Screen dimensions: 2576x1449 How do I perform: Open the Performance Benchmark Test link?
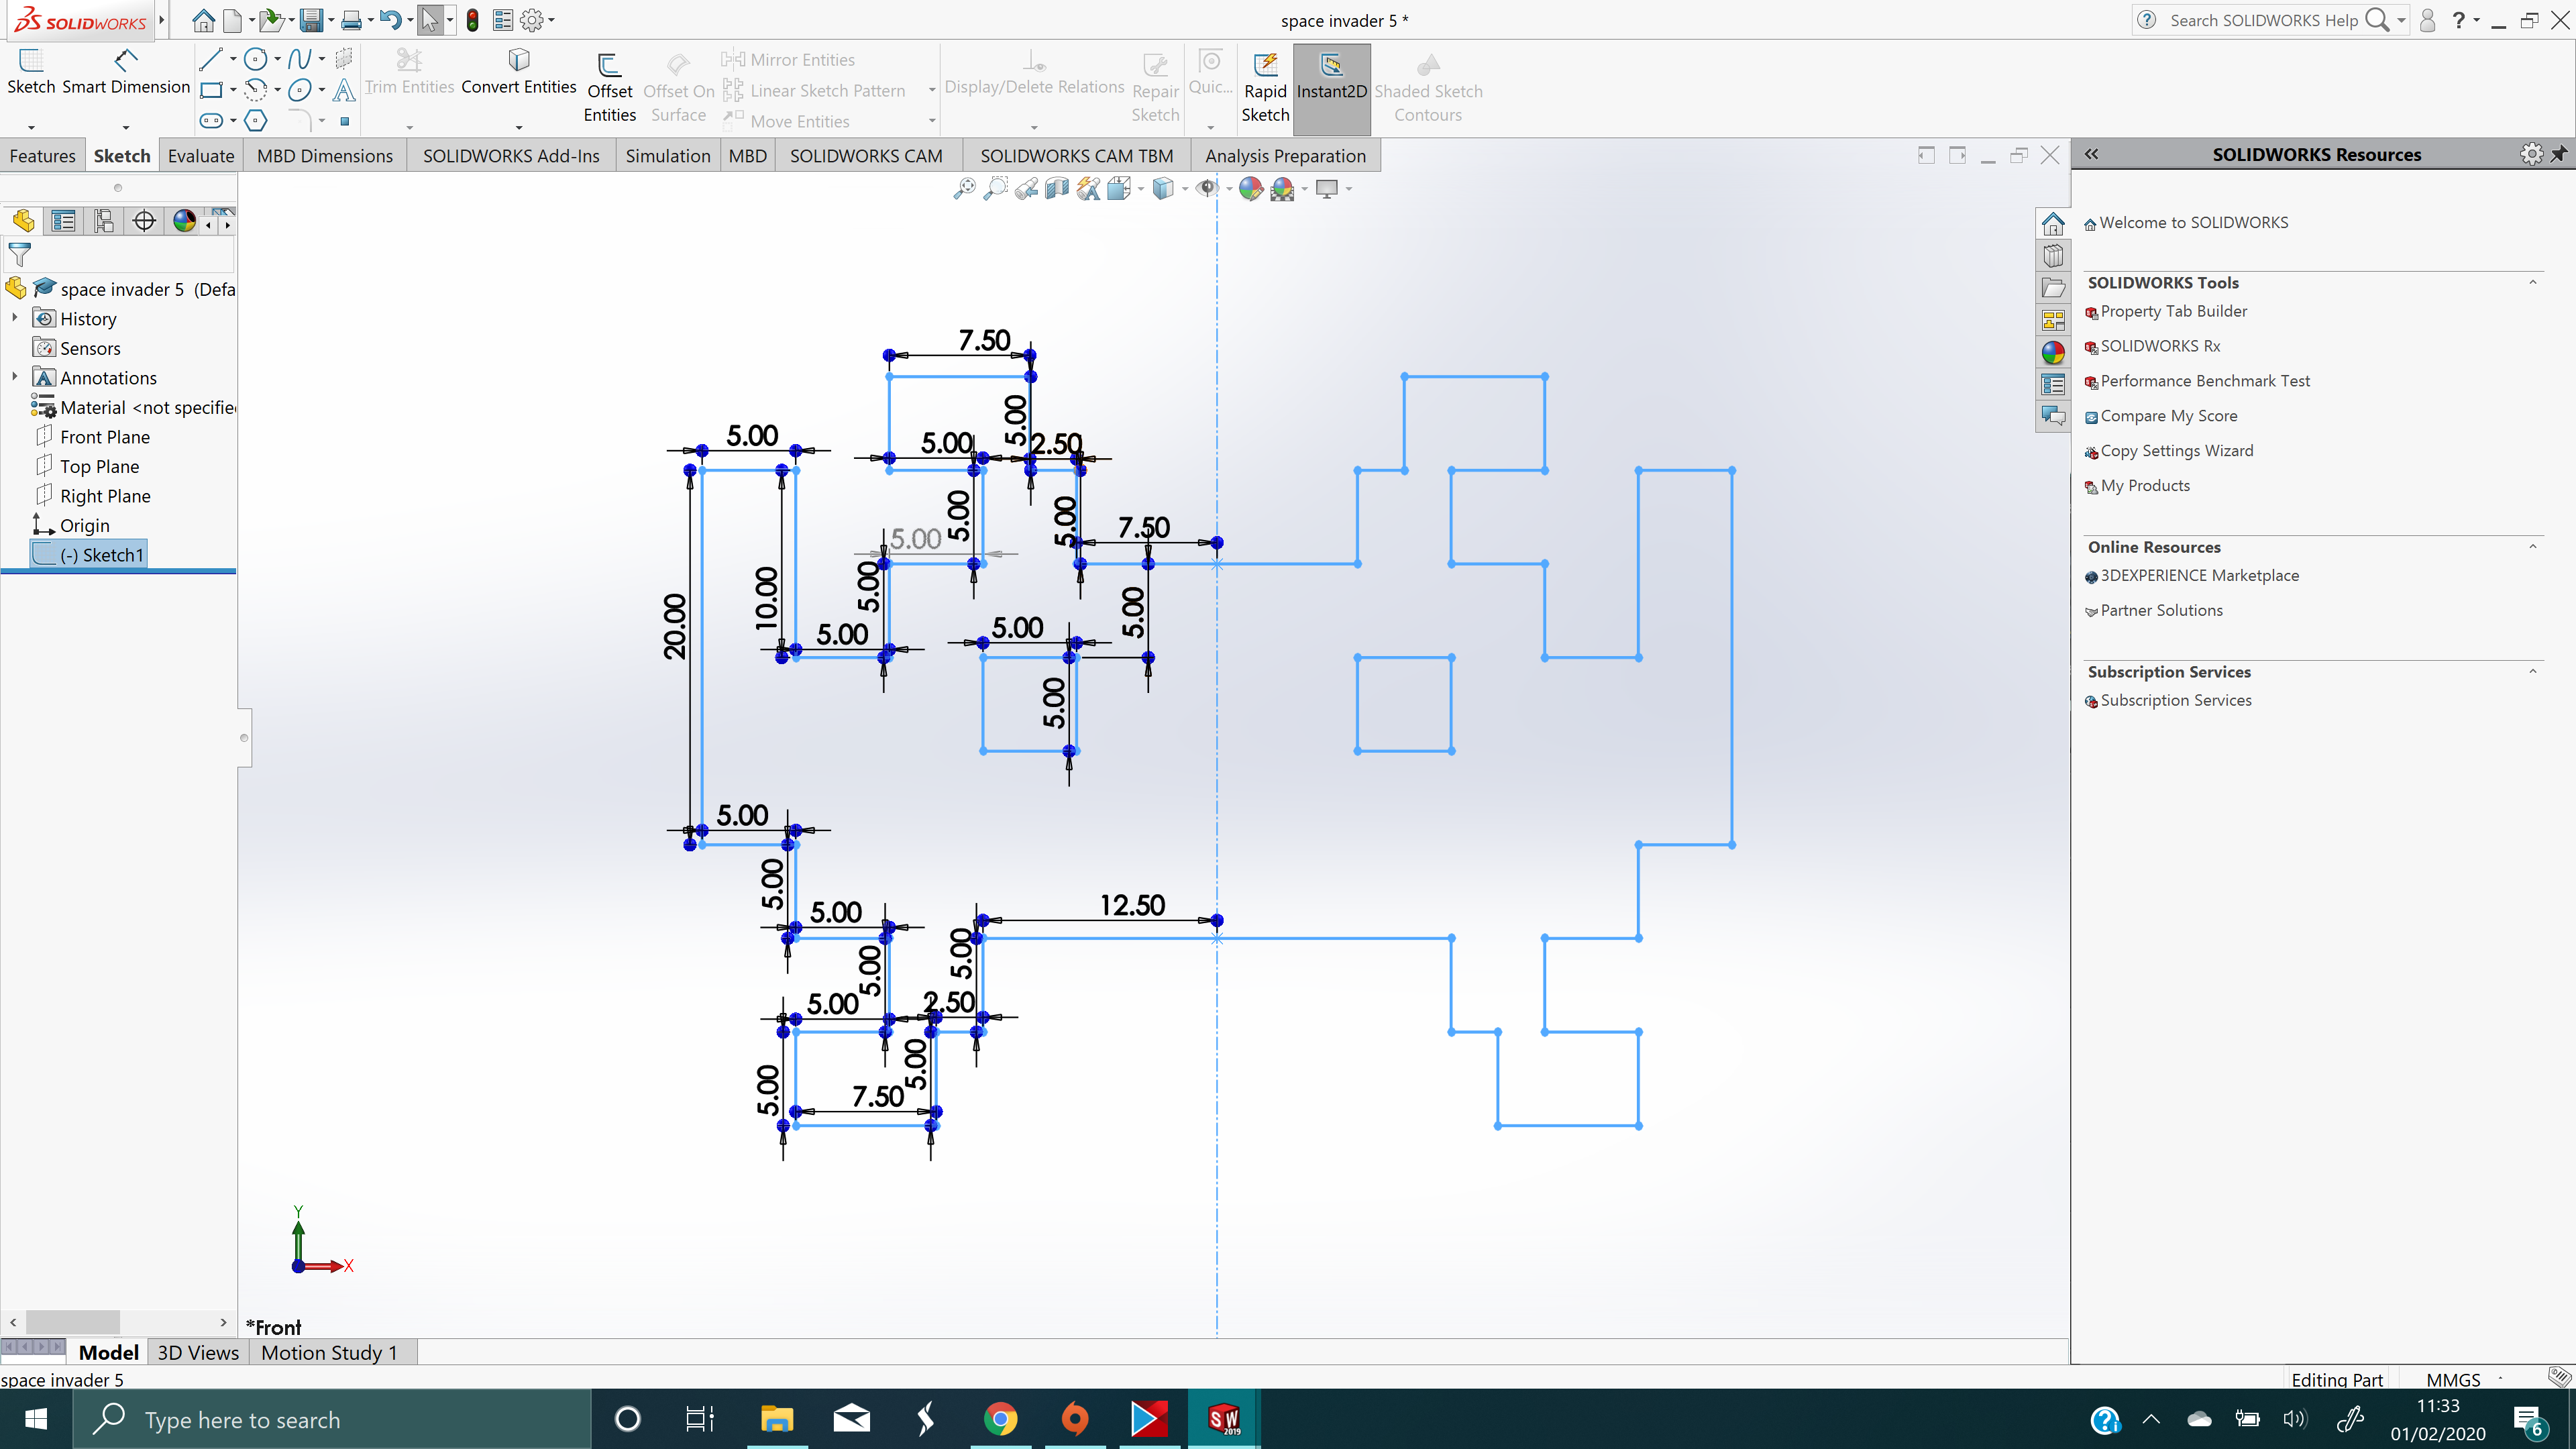2205,381
